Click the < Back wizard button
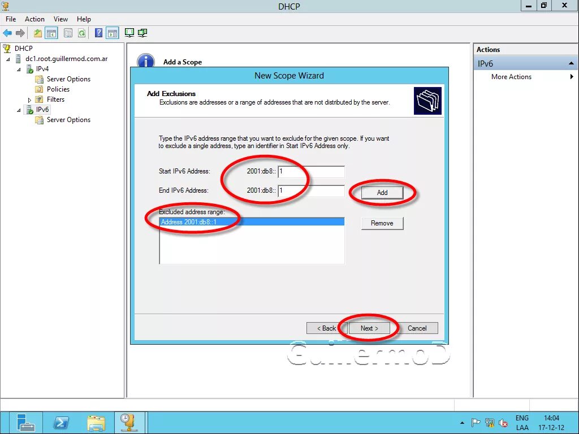Screen dimensions: 579x434 pos(327,328)
